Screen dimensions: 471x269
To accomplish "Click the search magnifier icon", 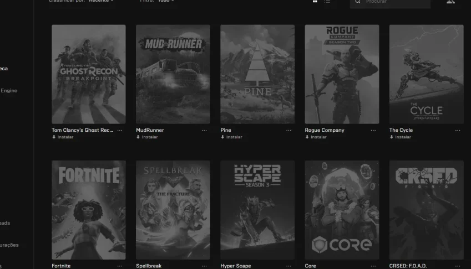I will point(358,2).
